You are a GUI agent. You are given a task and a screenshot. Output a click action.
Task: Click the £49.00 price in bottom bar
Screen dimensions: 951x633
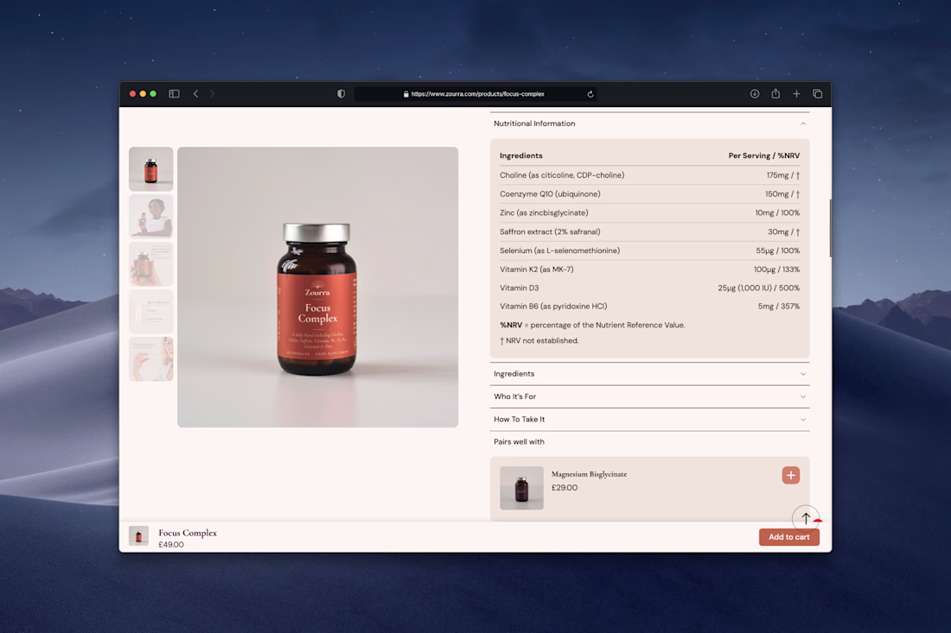click(x=171, y=545)
